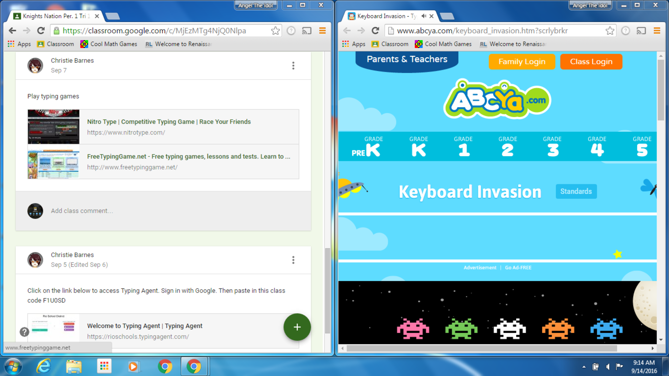Screen dimensions: 669x376
Task: Mute audio on Keyboard Invasion tab
Action: click(424, 16)
